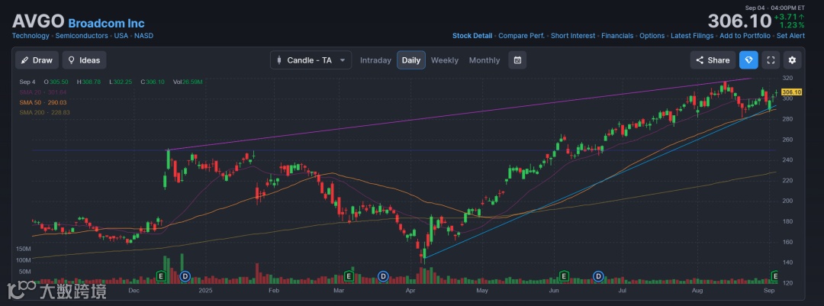Viewport: 824px width, 306px height.
Task: Open the Technology sector link
Action: [31, 36]
